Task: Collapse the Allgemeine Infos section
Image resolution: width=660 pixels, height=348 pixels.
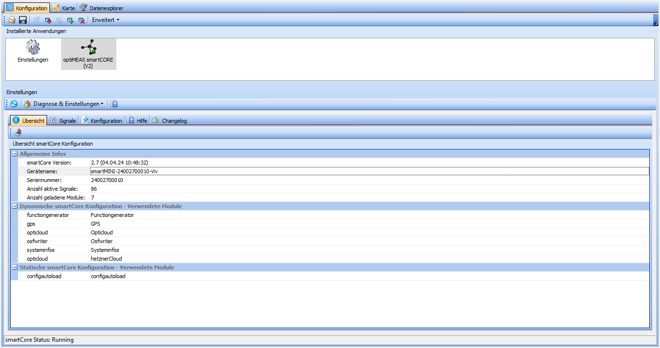Action: 15,154
